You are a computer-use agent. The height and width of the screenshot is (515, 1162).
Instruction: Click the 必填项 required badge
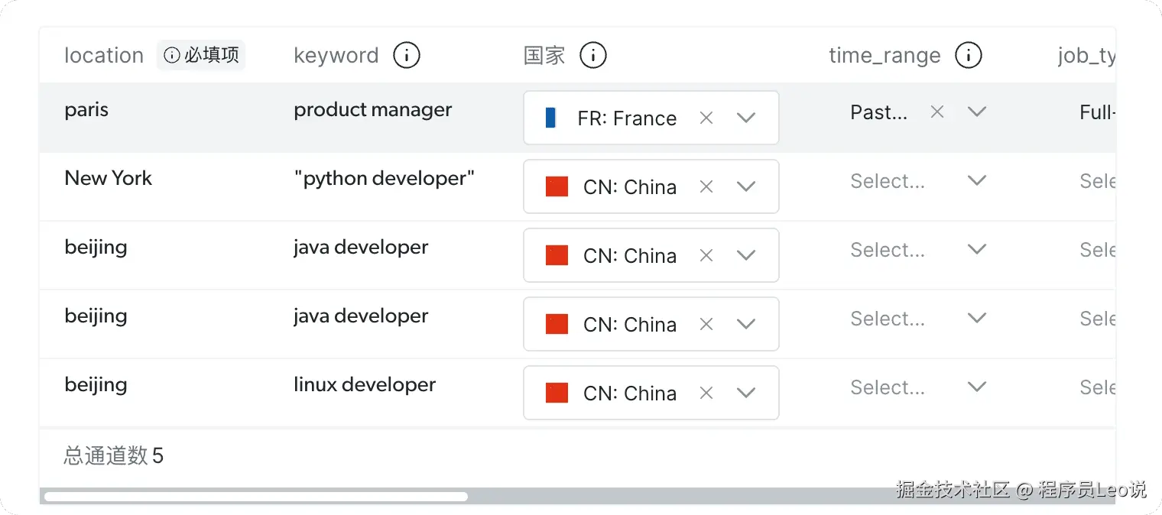(x=202, y=55)
